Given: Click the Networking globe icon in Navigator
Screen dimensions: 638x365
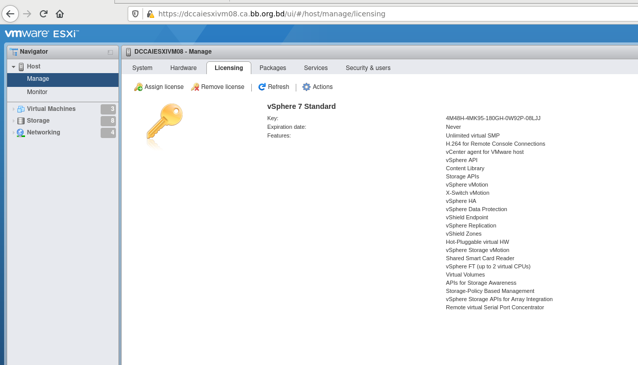Looking at the screenshot, I should tap(21, 132).
